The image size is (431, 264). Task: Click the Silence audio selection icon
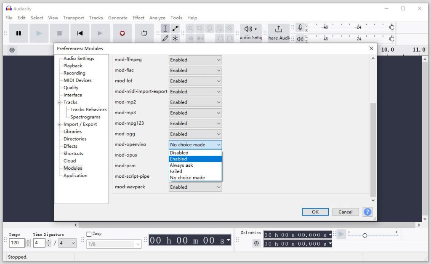point(200,38)
